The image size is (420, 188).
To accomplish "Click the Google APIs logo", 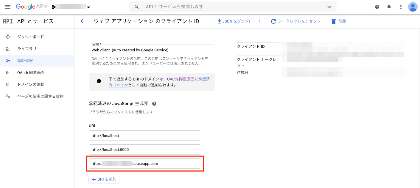I will click(31, 7).
